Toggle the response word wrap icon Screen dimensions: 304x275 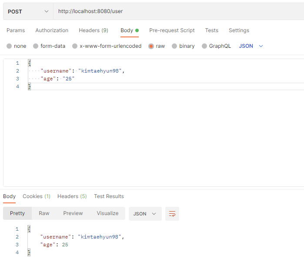coord(172,214)
